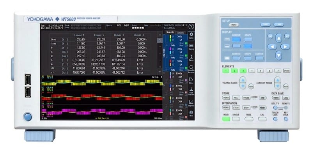Push the INTEGRATION STOP button
The height and width of the screenshot is (154, 312).
point(246,108)
